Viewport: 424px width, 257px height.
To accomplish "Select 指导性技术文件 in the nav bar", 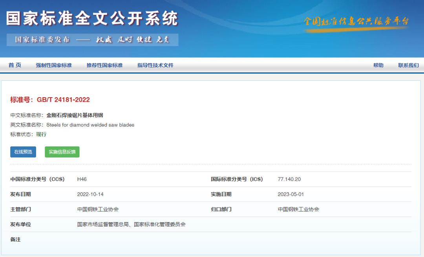I will 155,65.
